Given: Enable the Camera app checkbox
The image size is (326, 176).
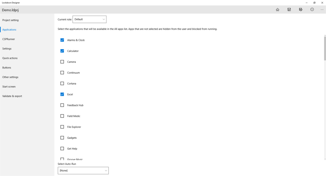Looking at the screenshot, I should [62, 62].
